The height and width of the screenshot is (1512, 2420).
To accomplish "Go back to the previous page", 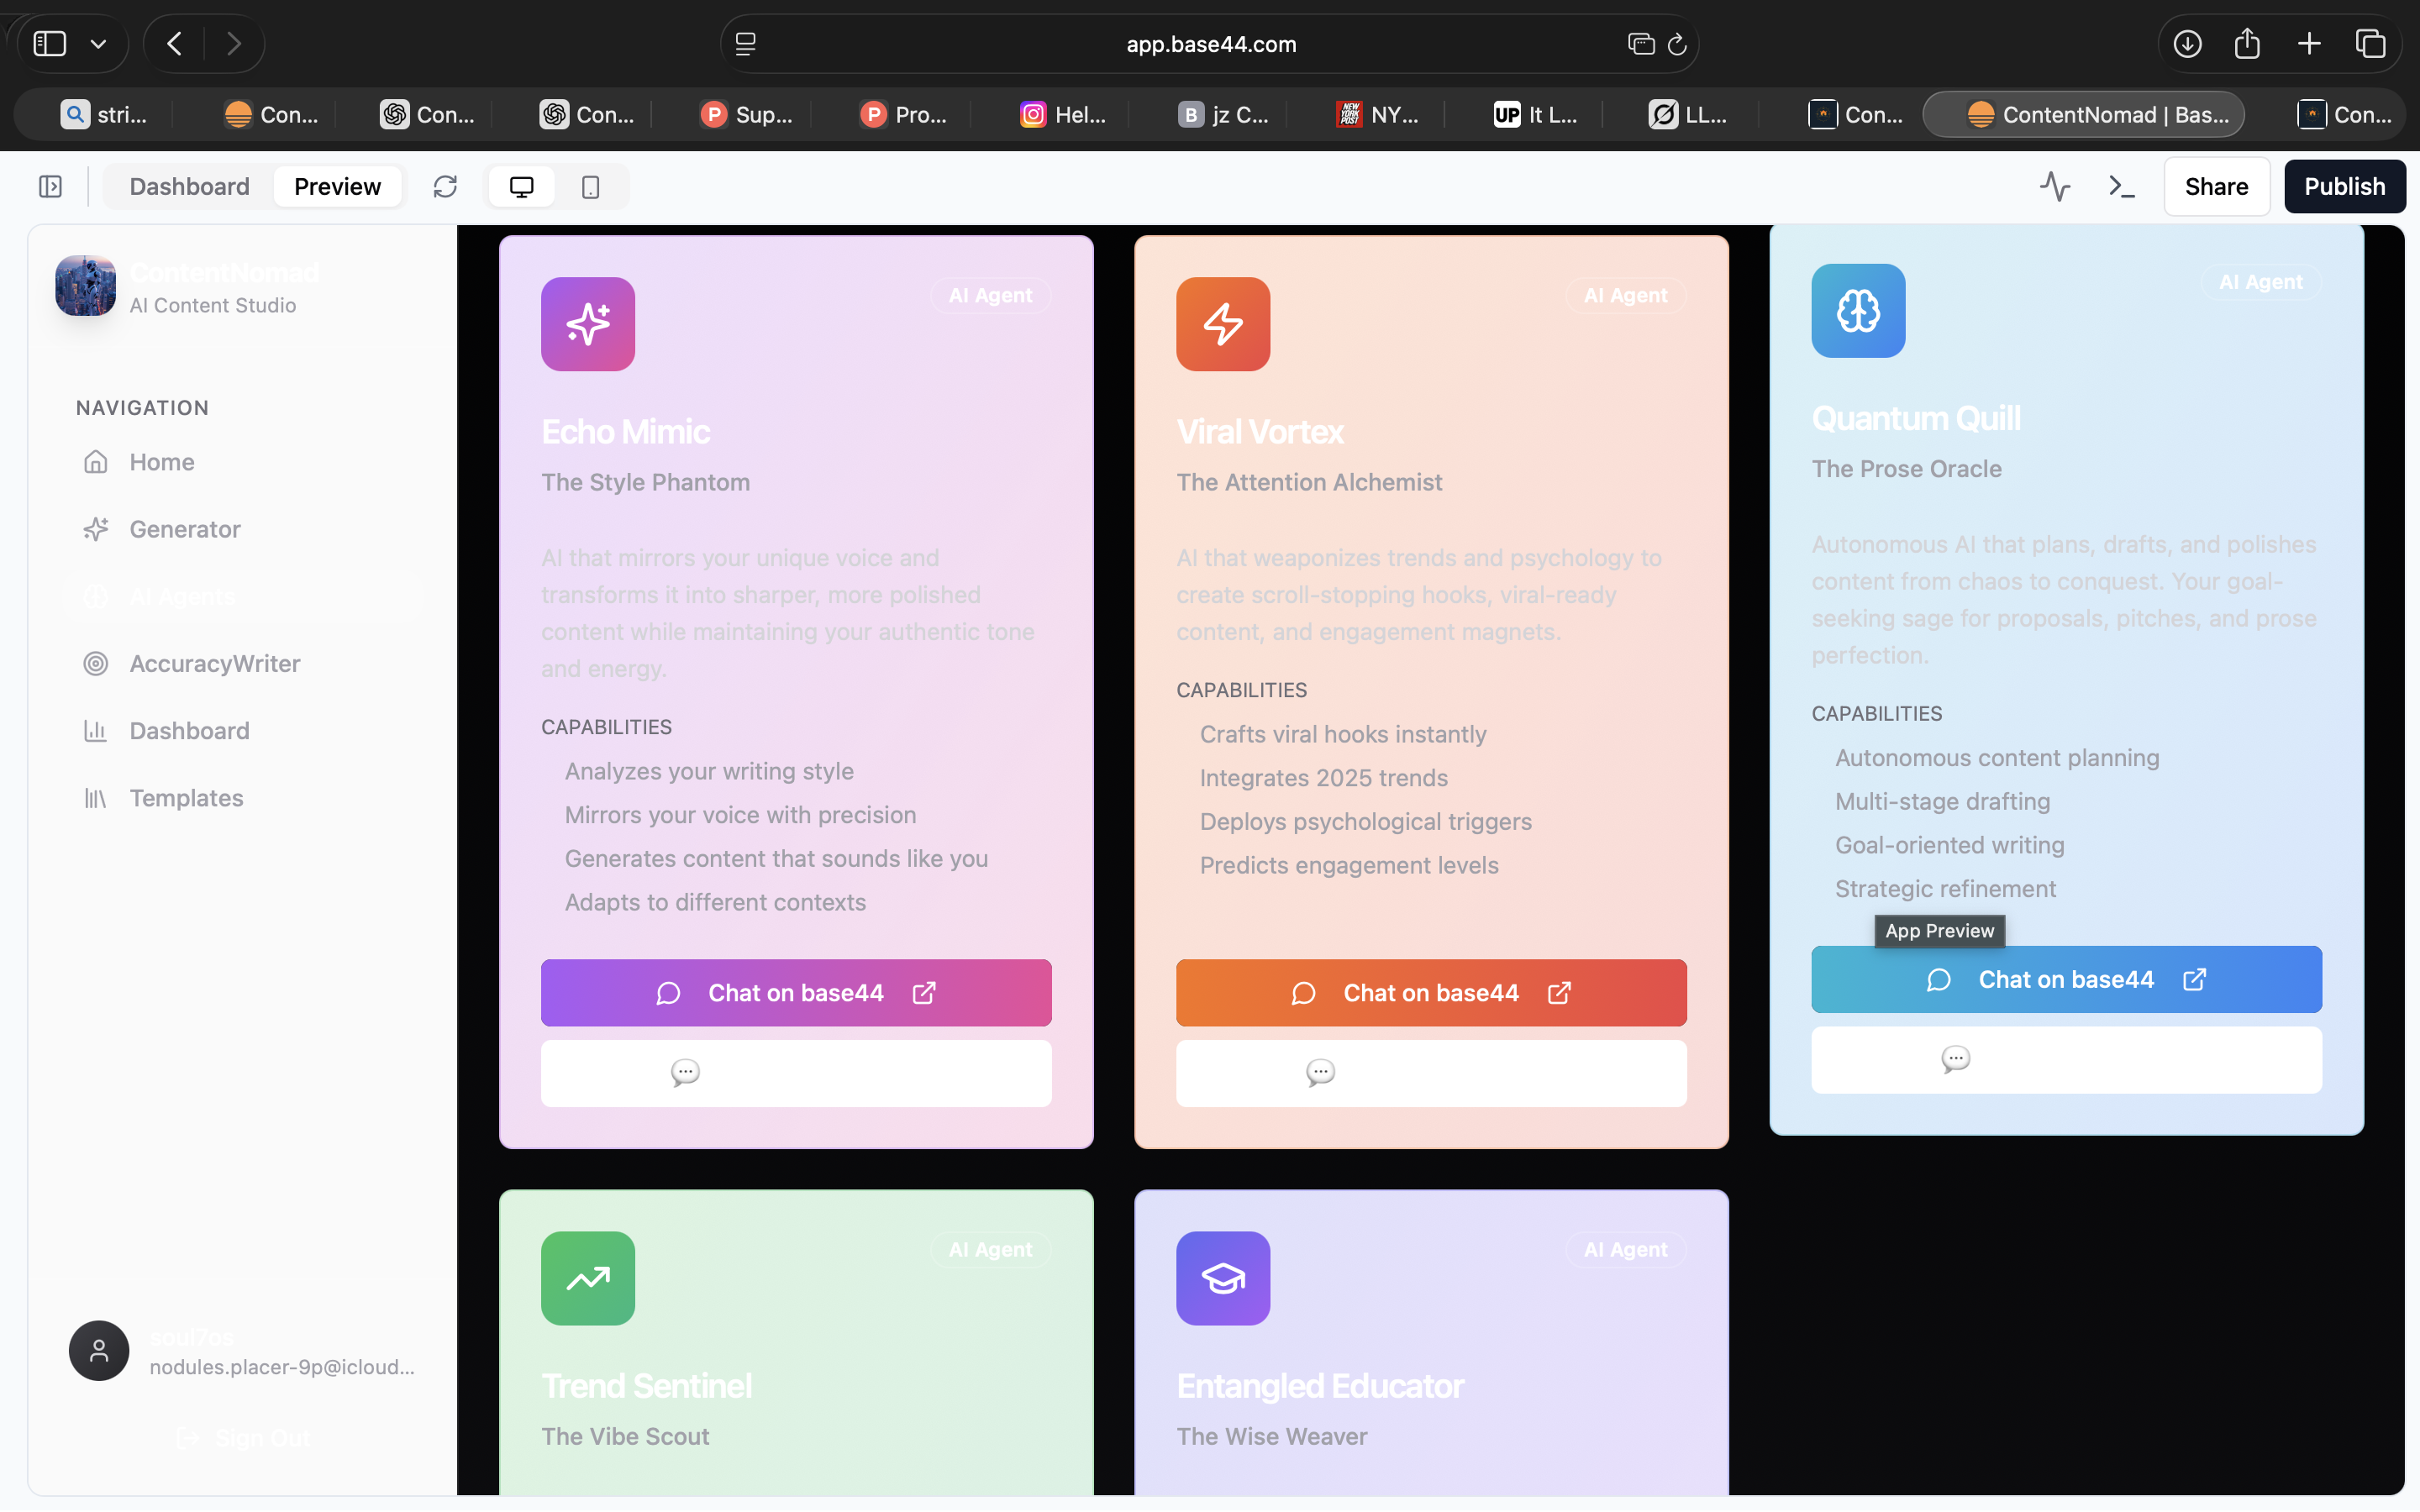I will 174,43.
